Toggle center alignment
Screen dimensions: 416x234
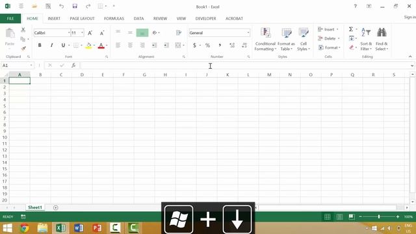pos(130,45)
